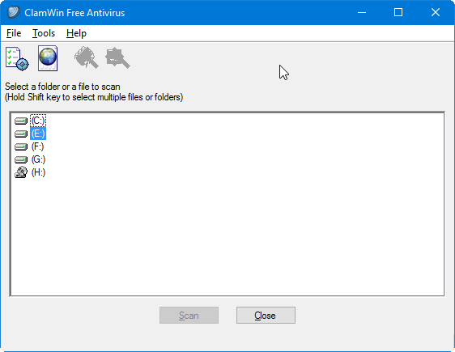Image resolution: width=455 pixels, height=352 pixels.
Task: Open the Tools menu
Action: click(x=44, y=33)
